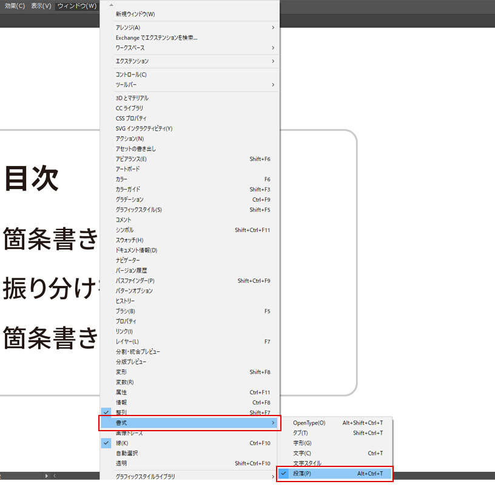Open the 属性 panel entry
The image size is (495, 490).
[189, 392]
